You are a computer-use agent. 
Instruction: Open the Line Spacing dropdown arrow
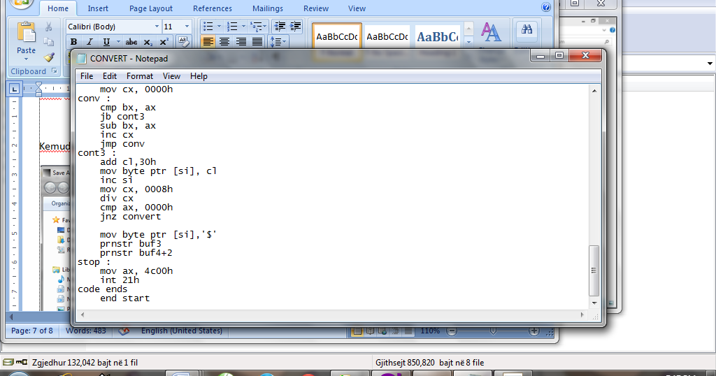[285, 42]
